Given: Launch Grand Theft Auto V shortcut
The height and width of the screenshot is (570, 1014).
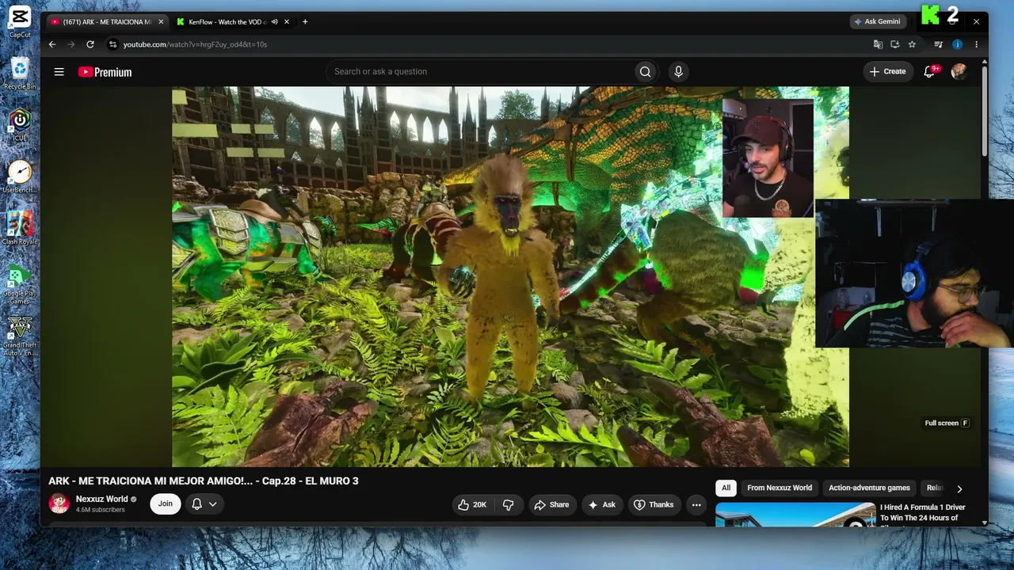Looking at the screenshot, I should pyautogui.click(x=20, y=337).
